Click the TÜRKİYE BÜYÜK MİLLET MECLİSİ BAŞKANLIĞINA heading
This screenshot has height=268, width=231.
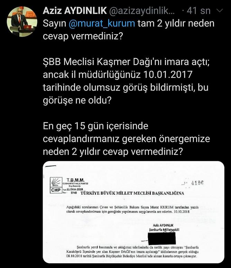tap(132, 193)
